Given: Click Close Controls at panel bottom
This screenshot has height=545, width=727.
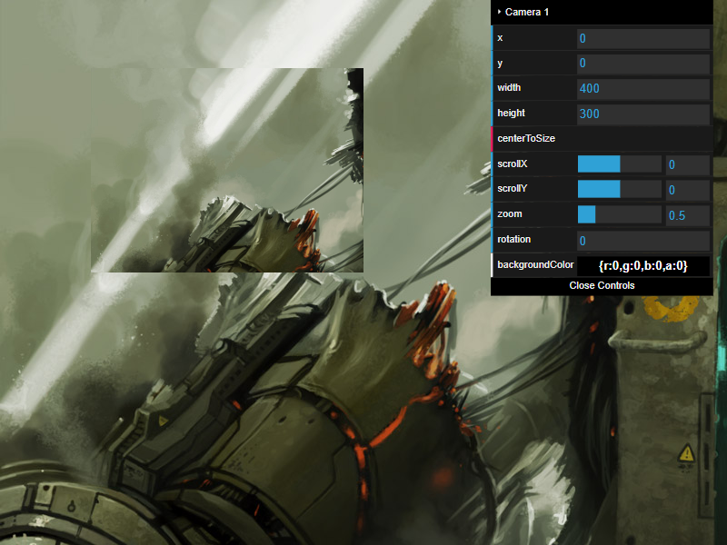Looking at the screenshot, I should tap(603, 284).
